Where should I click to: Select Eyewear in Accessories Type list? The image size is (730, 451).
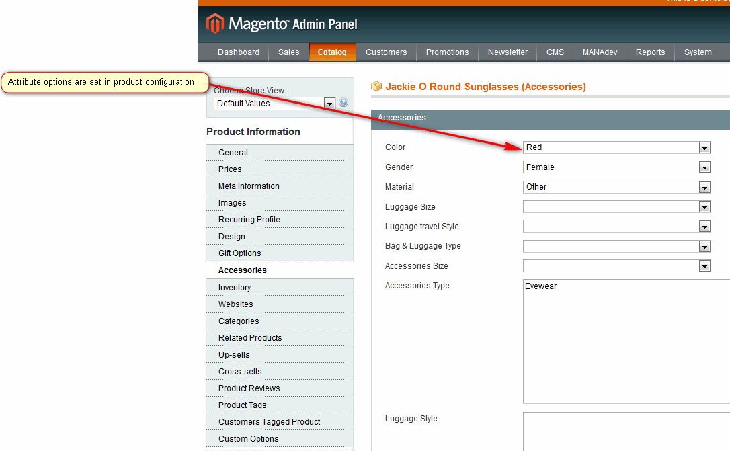click(x=540, y=286)
